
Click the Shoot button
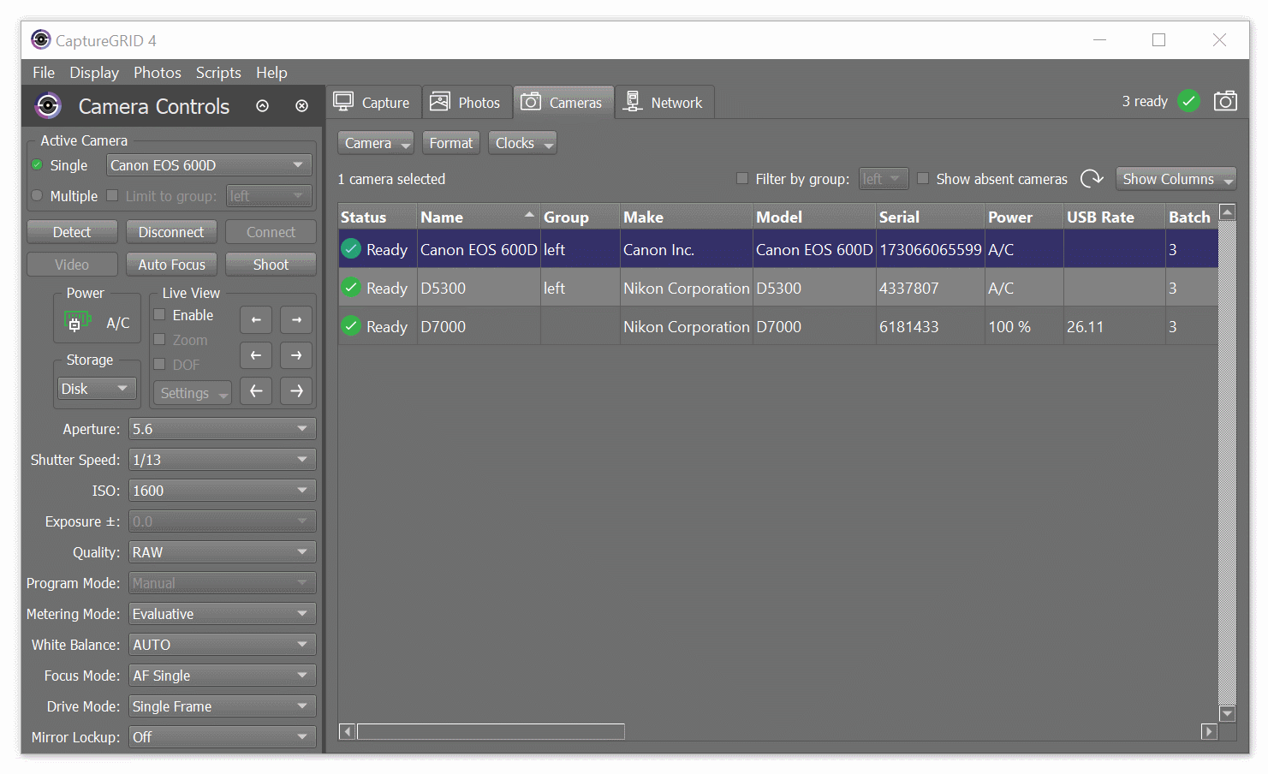[271, 265]
